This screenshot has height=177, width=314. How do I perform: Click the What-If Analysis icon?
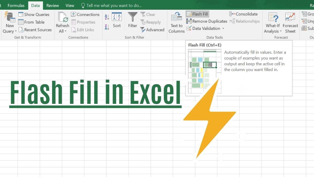[x=273, y=17]
